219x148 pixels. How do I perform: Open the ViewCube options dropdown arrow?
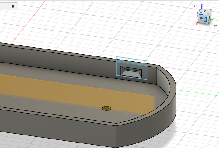215,26
